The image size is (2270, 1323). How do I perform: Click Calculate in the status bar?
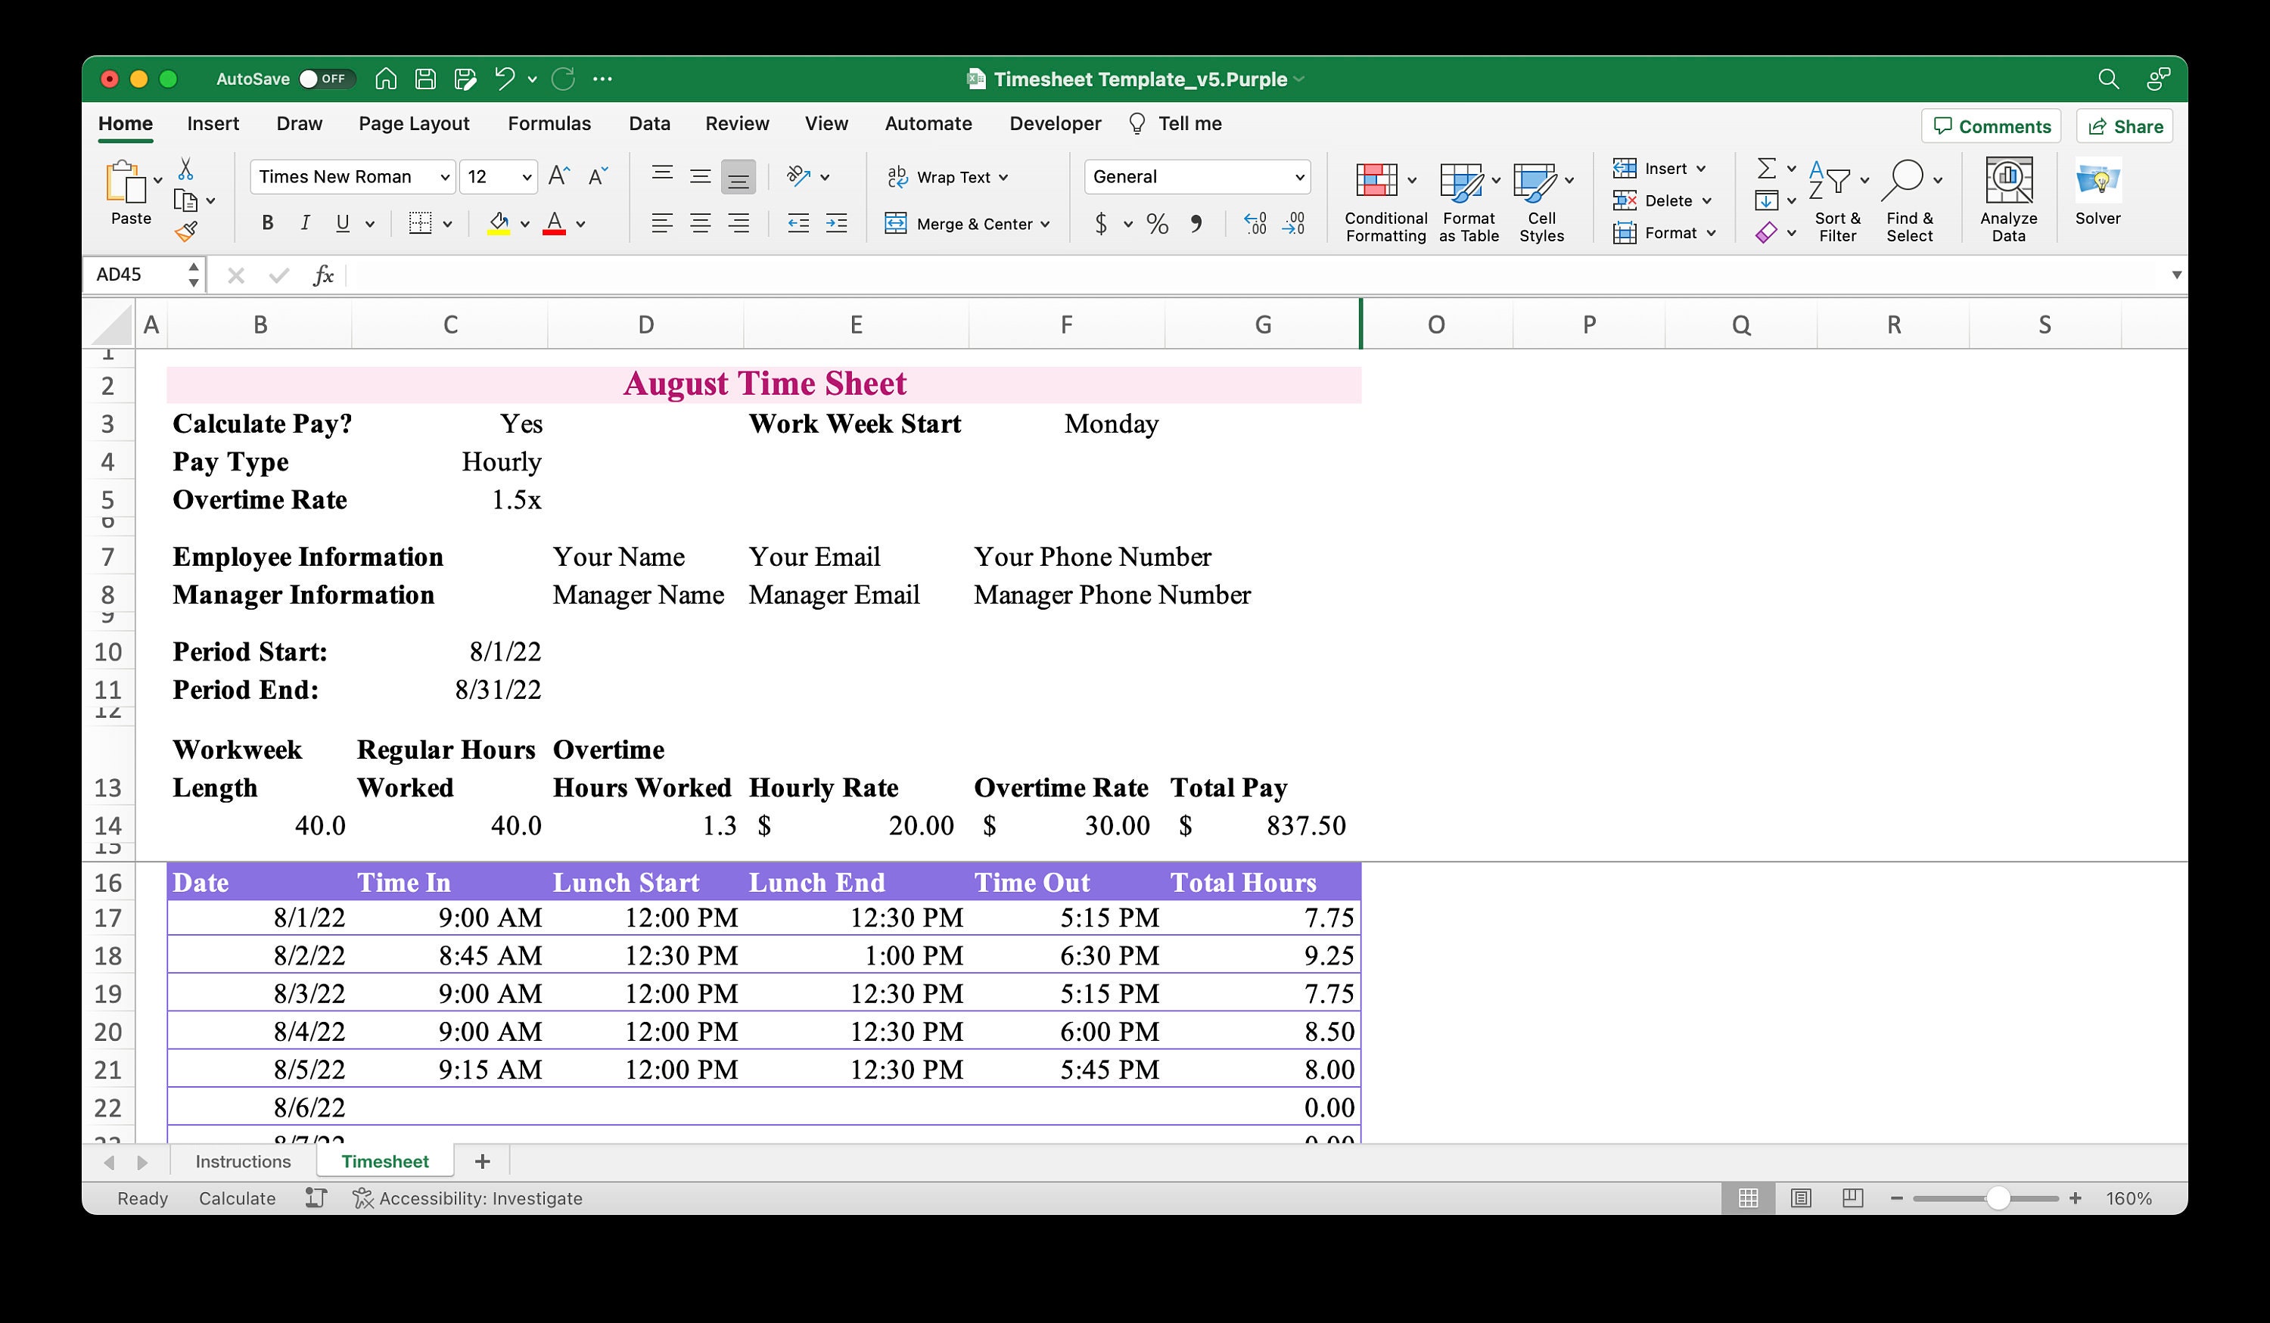click(x=237, y=1199)
